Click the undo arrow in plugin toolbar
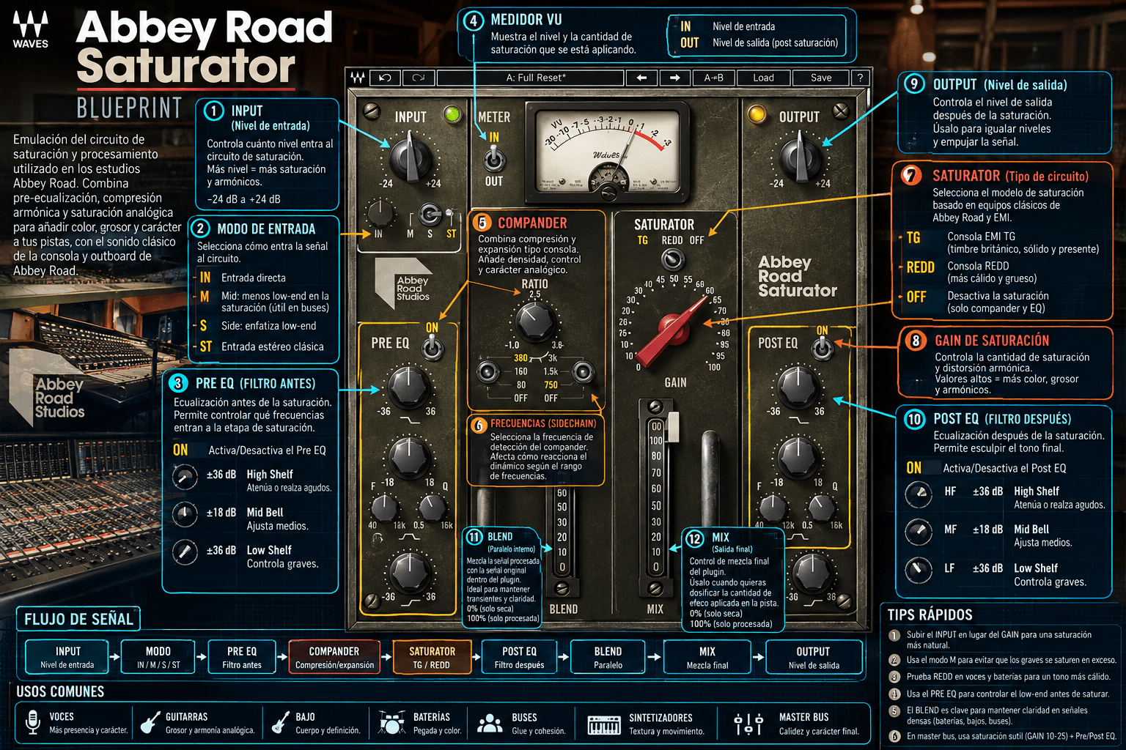This screenshot has width=1126, height=750. click(x=385, y=78)
